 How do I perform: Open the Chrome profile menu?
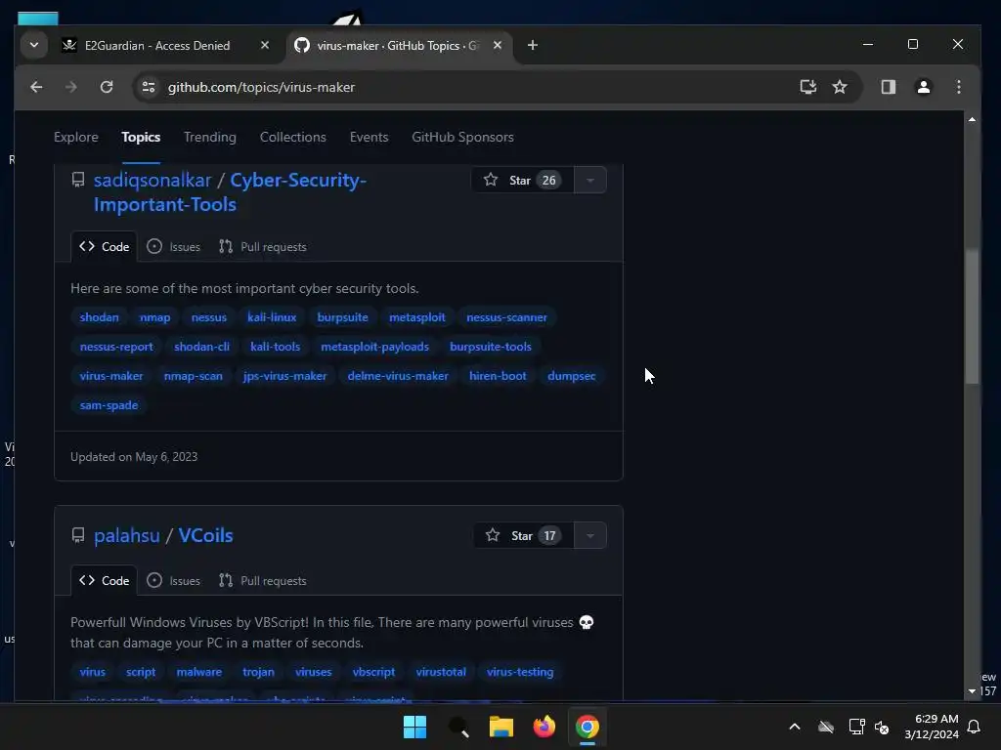pyautogui.click(x=923, y=87)
